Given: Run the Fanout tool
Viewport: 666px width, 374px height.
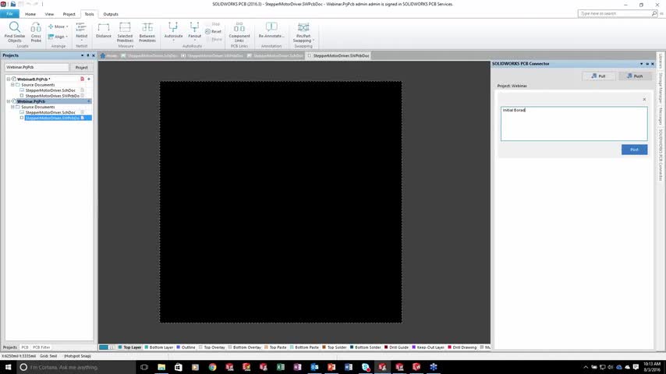Looking at the screenshot, I should point(194,31).
